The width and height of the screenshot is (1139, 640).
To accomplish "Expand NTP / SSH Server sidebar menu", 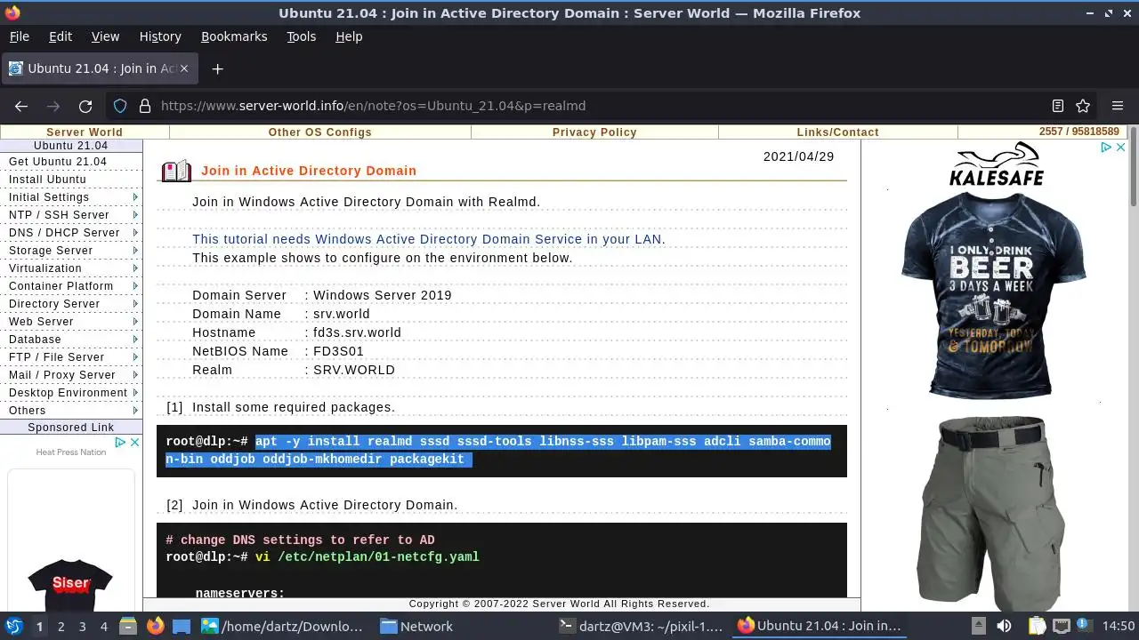I will (x=71, y=215).
